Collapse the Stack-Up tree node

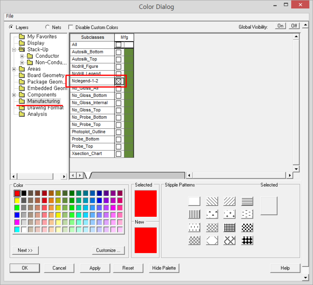click(x=14, y=50)
